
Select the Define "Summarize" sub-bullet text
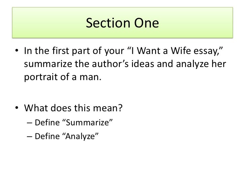[74, 122]
